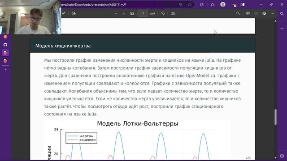Screen dimensions: 287x161
Task: Click the address bar file path
Action: pos(93,4)
